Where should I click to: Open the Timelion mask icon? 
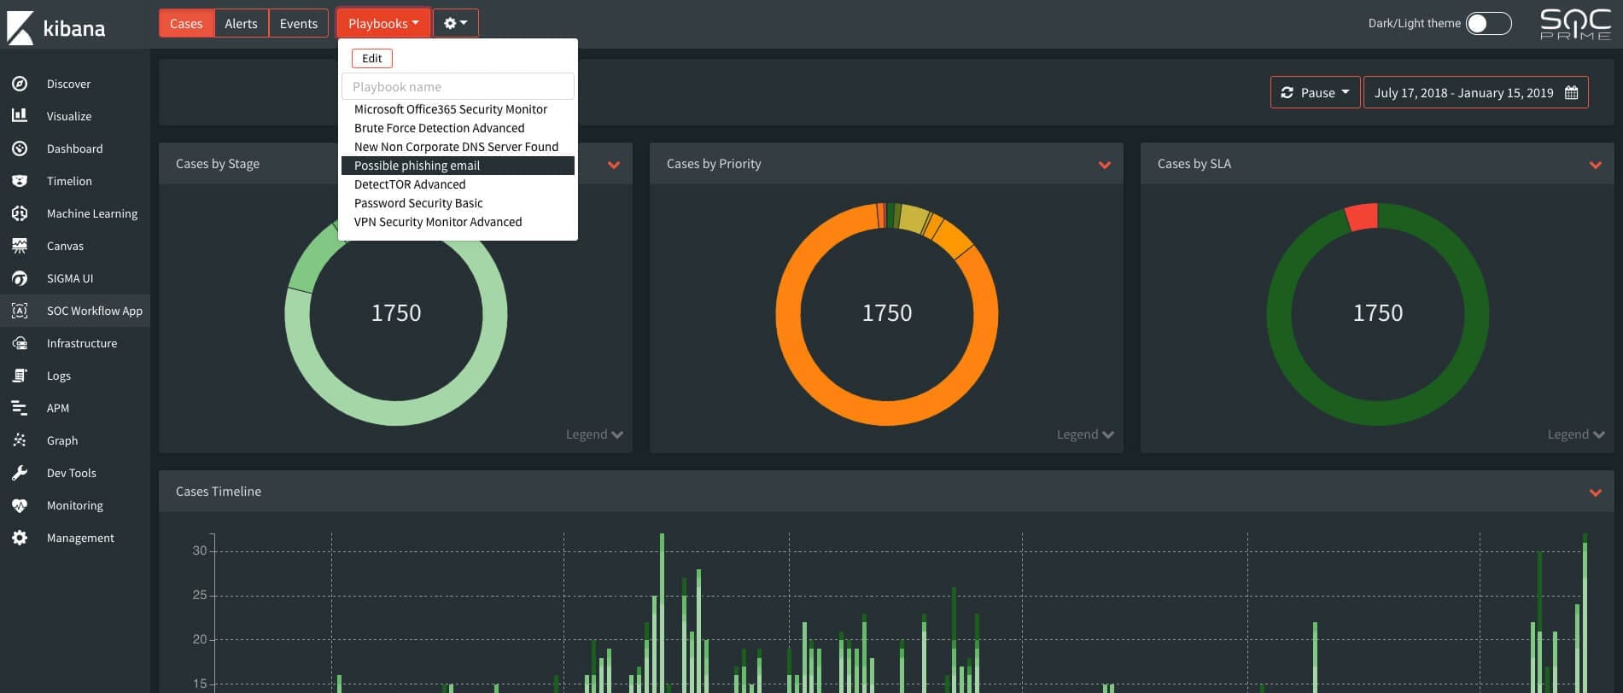[x=20, y=181]
